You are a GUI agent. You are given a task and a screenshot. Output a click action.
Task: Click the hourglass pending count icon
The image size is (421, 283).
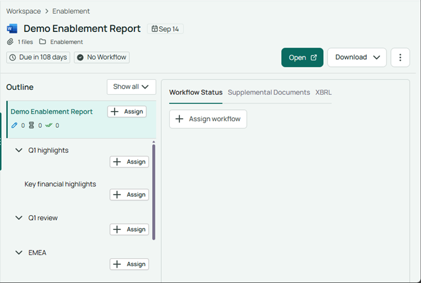[x=31, y=126]
